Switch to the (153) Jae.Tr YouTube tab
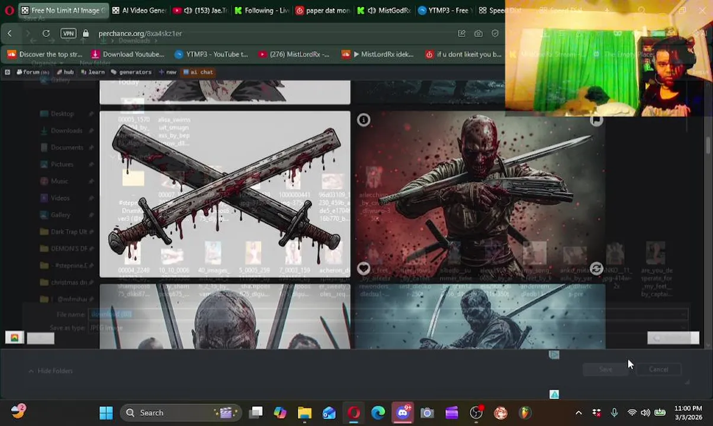 click(x=200, y=11)
